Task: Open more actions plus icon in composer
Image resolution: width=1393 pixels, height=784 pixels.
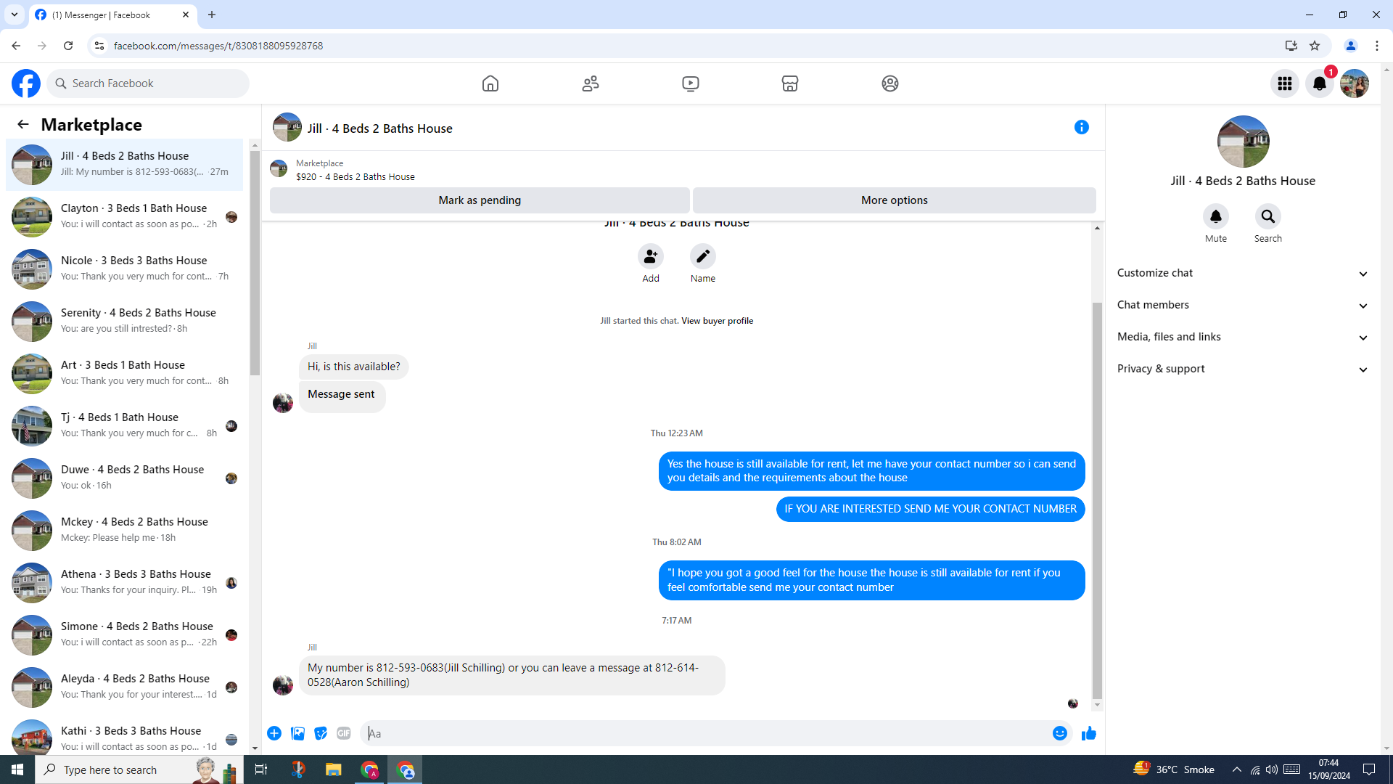Action: [274, 733]
